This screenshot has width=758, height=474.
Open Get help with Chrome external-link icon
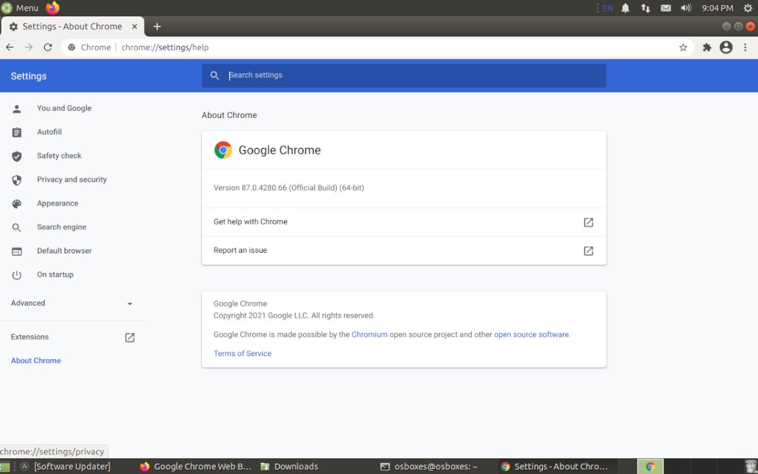(x=588, y=222)
